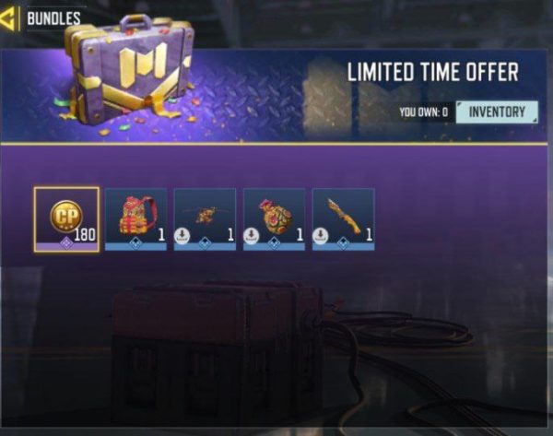
Task: Click the YOU OWN: 0 counter
Action: 424,112
